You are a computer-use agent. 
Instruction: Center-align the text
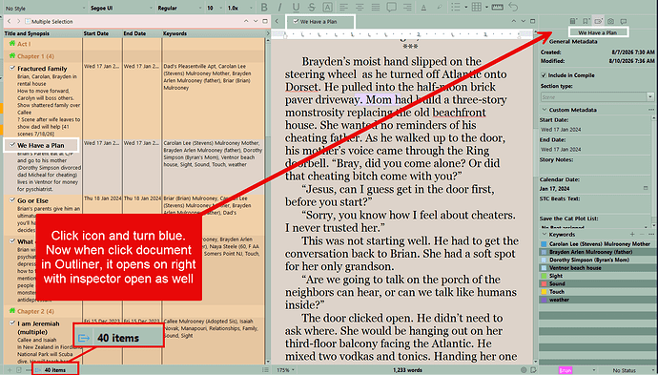coord(360,7)
